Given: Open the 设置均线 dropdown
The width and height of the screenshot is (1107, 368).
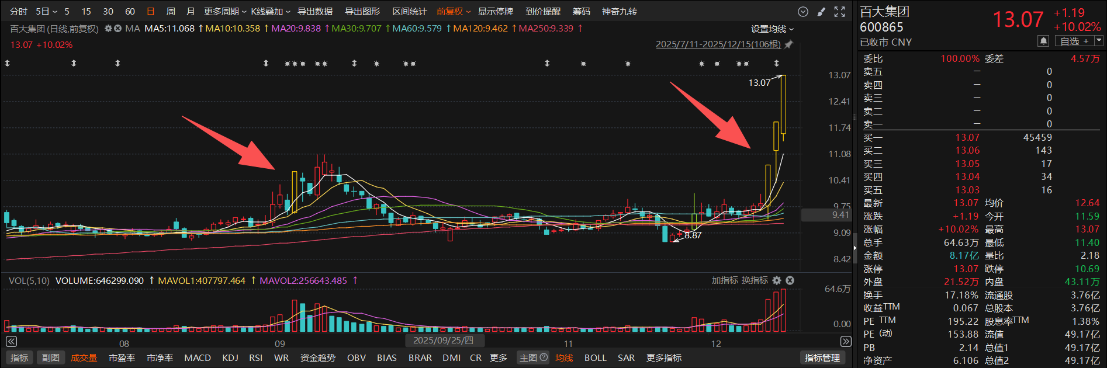Looking at the screenshot, I should coord(772,29).
